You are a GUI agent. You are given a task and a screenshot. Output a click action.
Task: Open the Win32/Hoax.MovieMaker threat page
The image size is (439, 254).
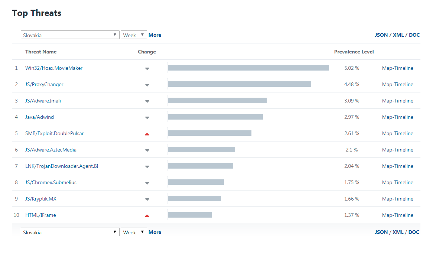click(x=54, y=68)
